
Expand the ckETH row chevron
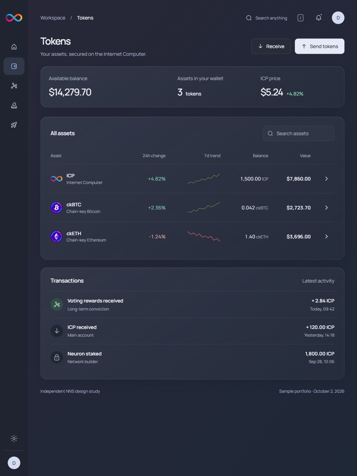click(x=326, y=237)
